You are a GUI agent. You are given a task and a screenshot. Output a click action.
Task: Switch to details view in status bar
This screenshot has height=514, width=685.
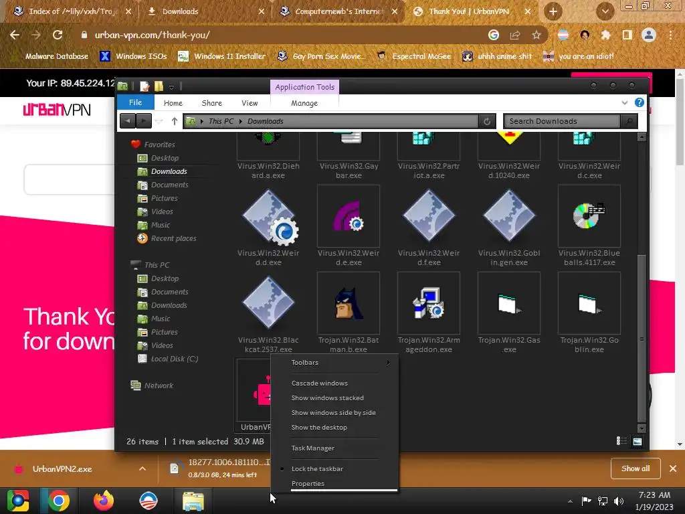pyautogui.click(x=621, y=441)
